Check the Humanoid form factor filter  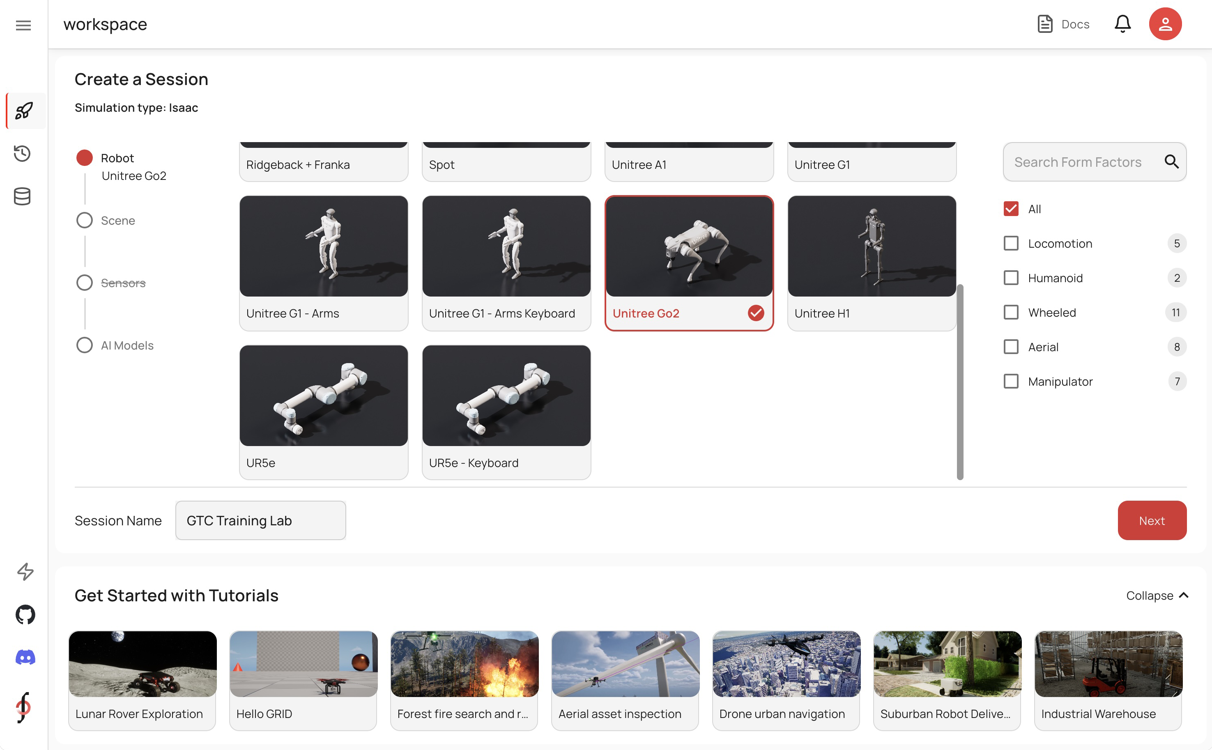(1011, 278)
